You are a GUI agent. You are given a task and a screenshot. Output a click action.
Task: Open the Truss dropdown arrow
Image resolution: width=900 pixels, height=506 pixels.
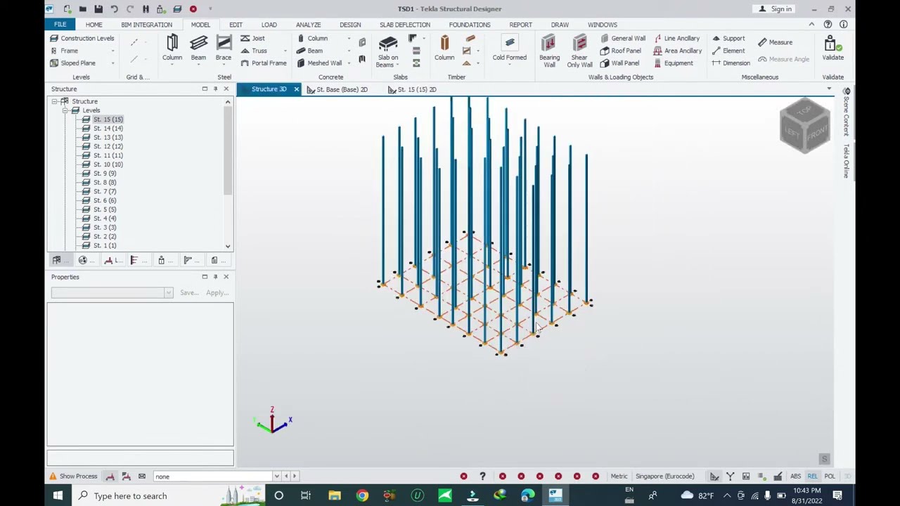285,51
